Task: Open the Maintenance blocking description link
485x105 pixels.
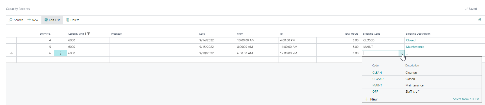Action: (415, 47)
